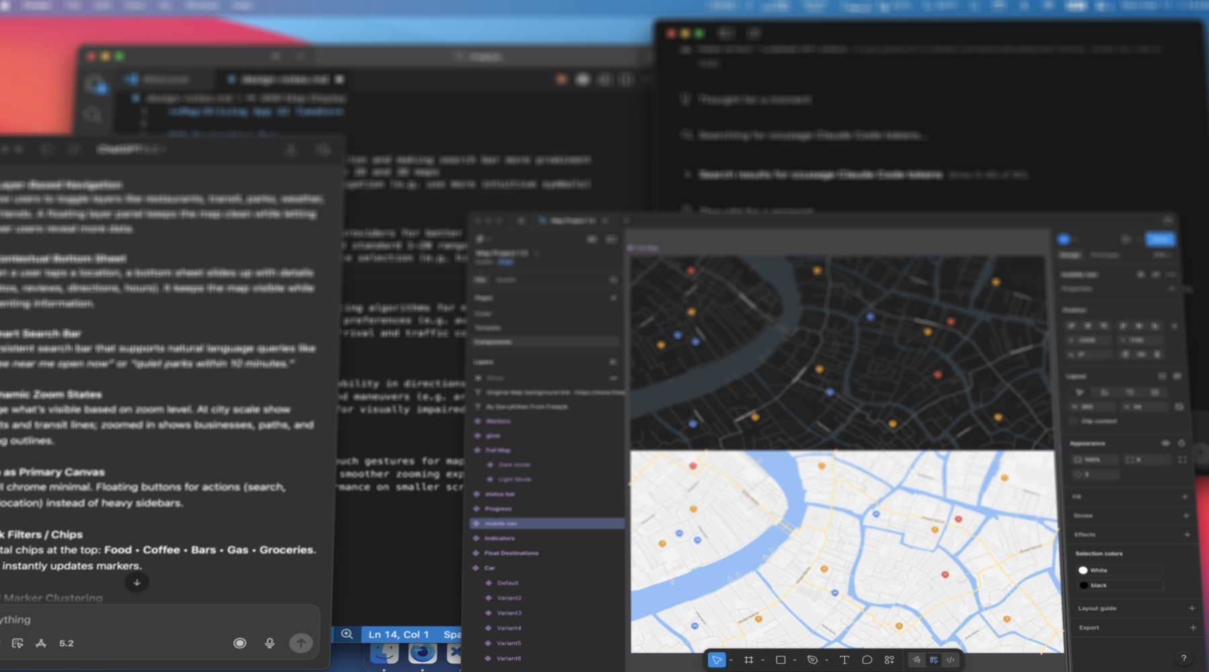Click the zoom magnifier in editor status bar
The image size is (1209, 672).
pyautogui.click(x=347, y=634)
